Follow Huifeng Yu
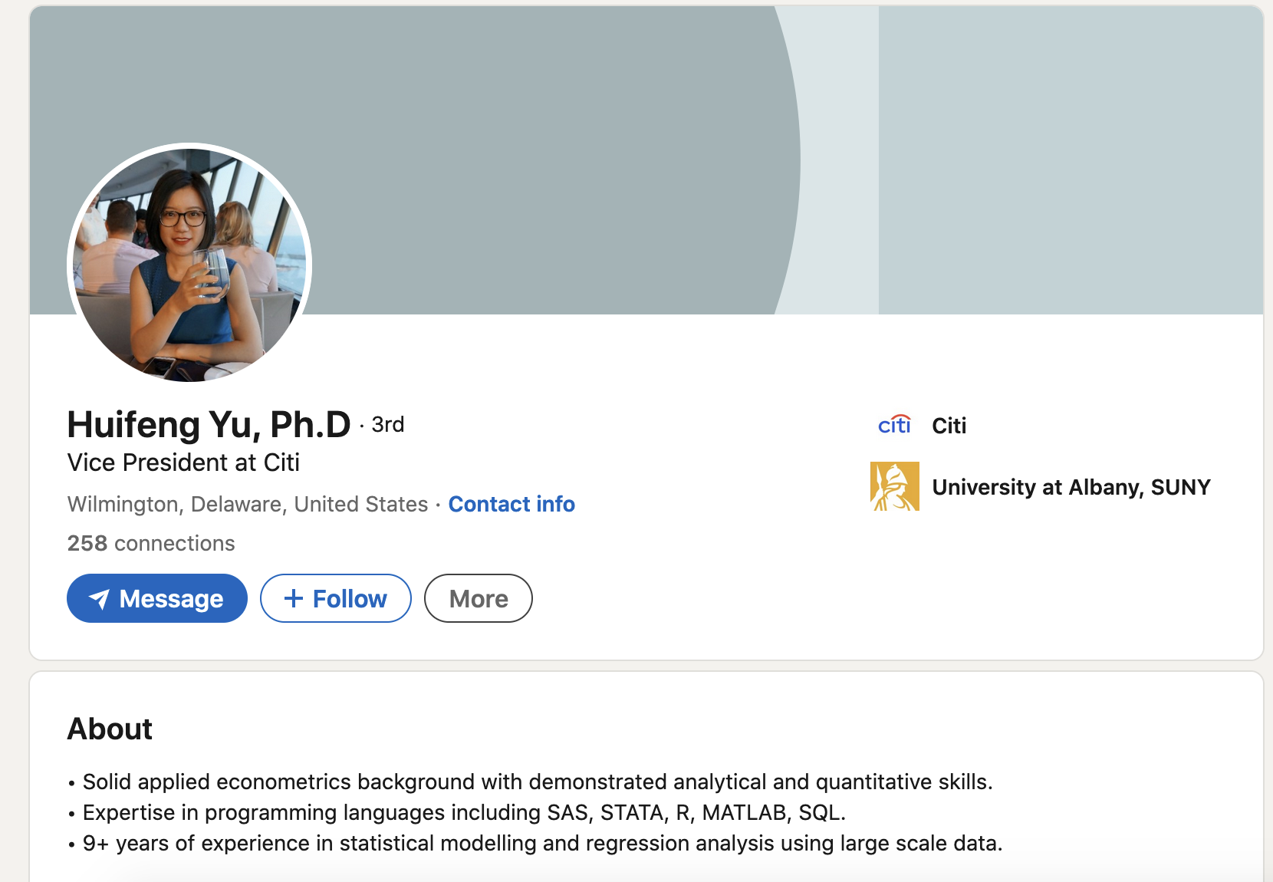The height and width of the screenshot is (882, 1273). (x=336, y=598)
